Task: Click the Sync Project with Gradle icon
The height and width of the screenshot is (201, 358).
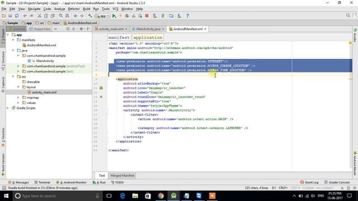Action: [163, 16]
